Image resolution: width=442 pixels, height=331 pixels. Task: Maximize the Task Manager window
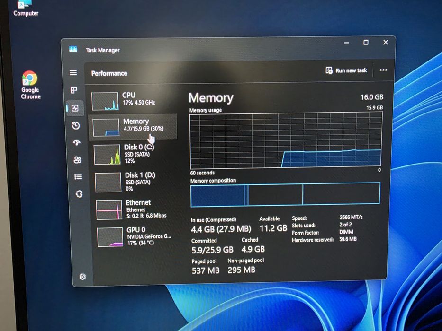pos(366,43)
